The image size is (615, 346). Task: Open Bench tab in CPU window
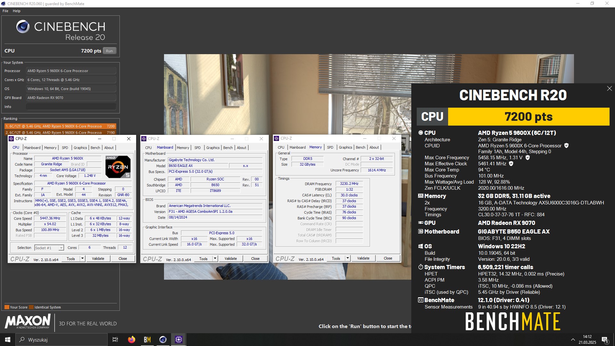pyautogui.click(x=95, y=148)
